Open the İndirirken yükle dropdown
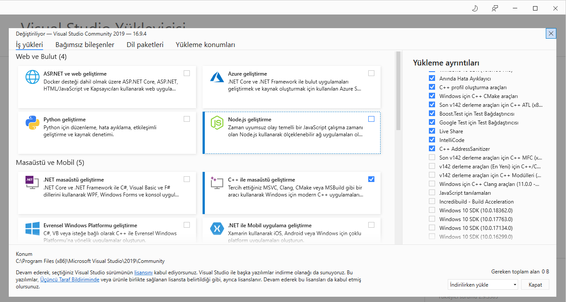Image resolution: width=566 pixels, height=302 pixels. pyautogui.click(x=483, y=284)
